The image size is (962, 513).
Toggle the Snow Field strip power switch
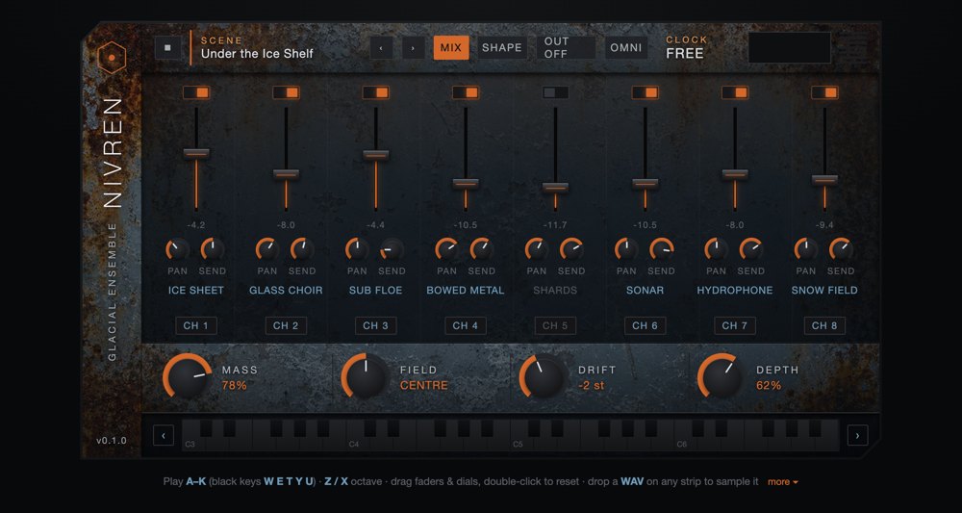point(824,92)
